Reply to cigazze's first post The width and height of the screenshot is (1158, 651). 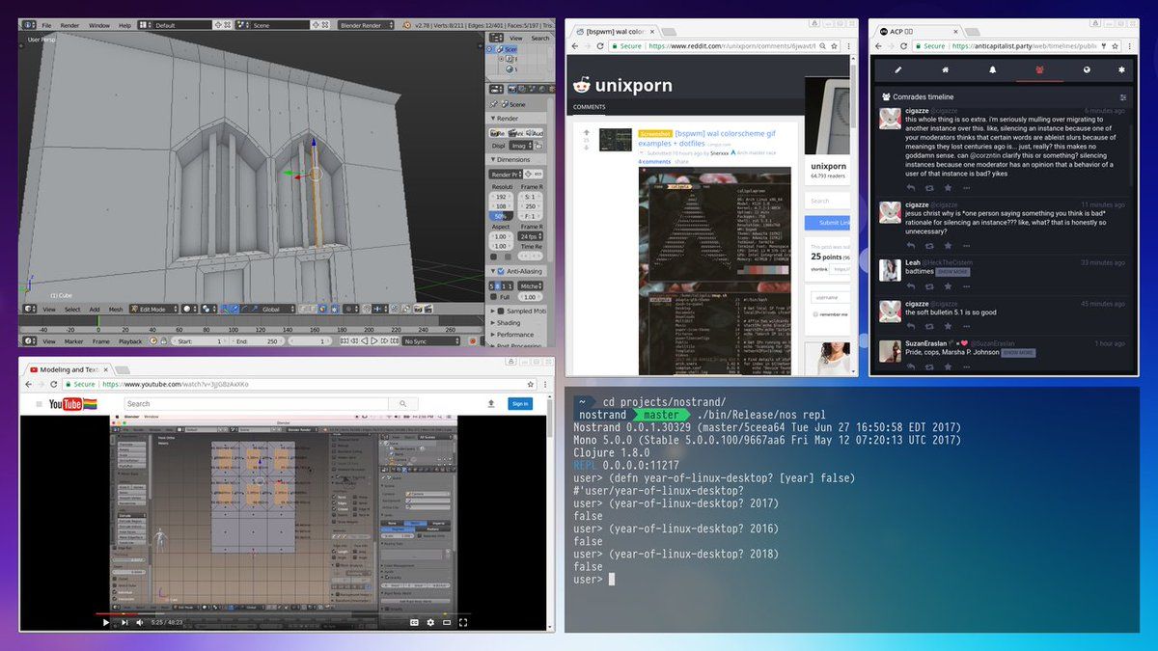[910, 188]
